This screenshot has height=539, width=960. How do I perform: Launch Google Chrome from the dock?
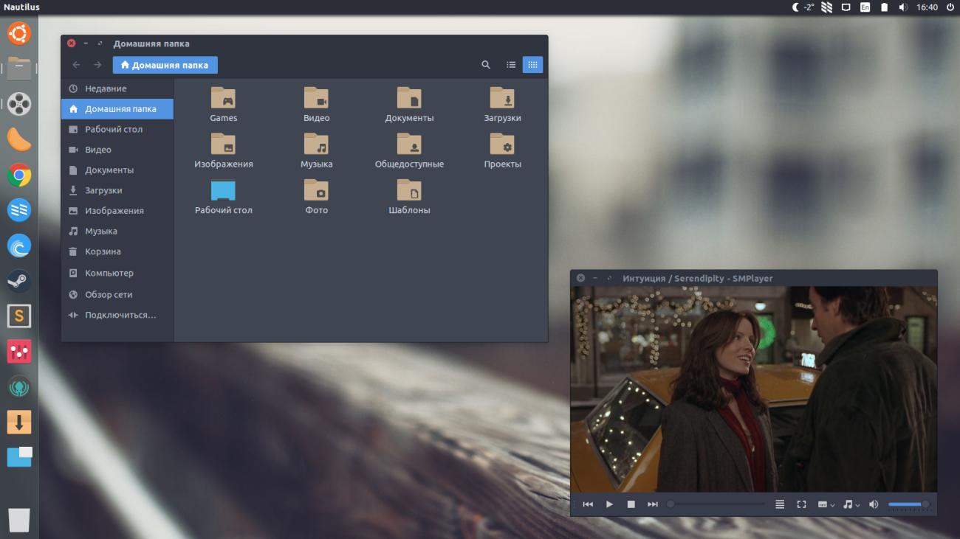19,175
